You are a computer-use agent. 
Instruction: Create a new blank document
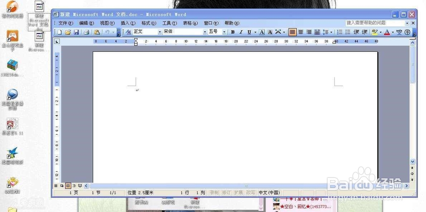point(60,32)
